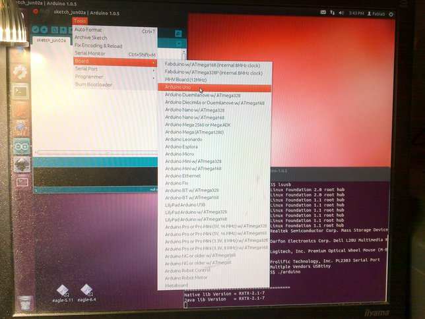Viewport: 425px width, 319px height.
Task: Choose Metaboard from board list
Action: coord(214,285)
